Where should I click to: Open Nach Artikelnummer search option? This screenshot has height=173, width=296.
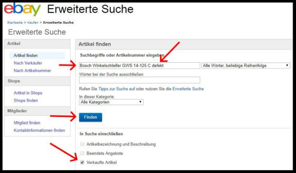coord(32,71)
